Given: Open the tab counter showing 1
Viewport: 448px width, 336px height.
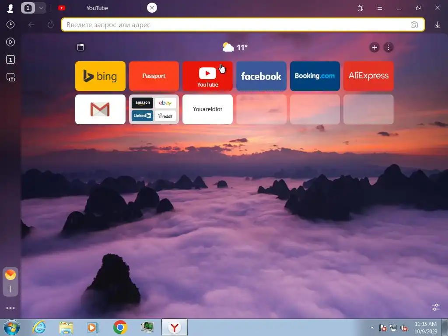Looking at the screenshot, I should coord(28,8).
